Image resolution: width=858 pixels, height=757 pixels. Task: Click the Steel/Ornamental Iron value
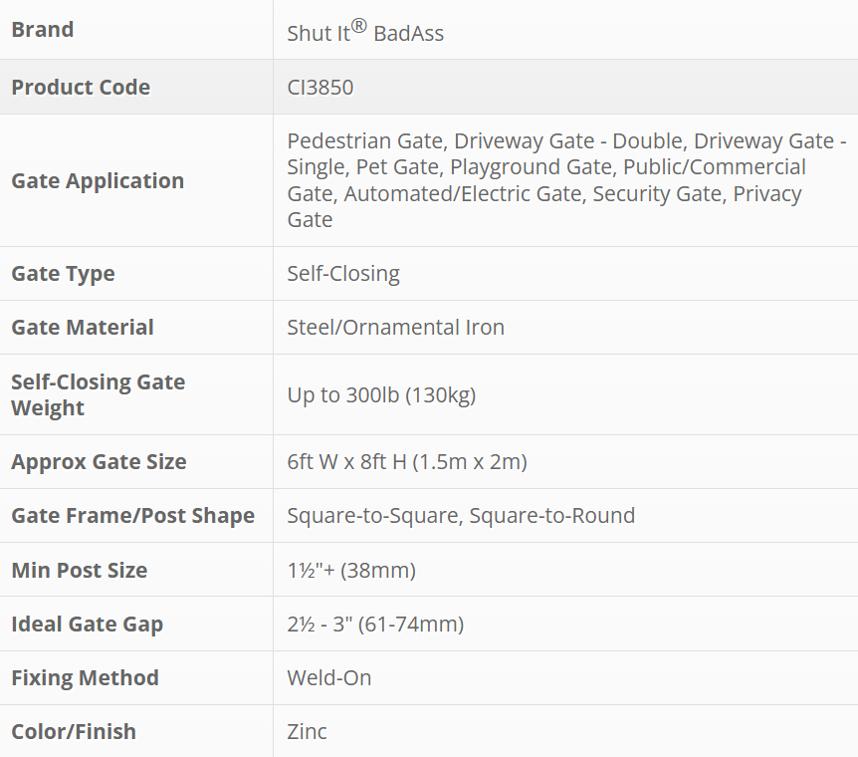point(395,328)
